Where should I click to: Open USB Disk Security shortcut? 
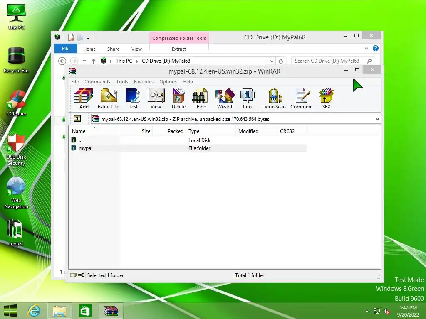click(x=16, y=150)
